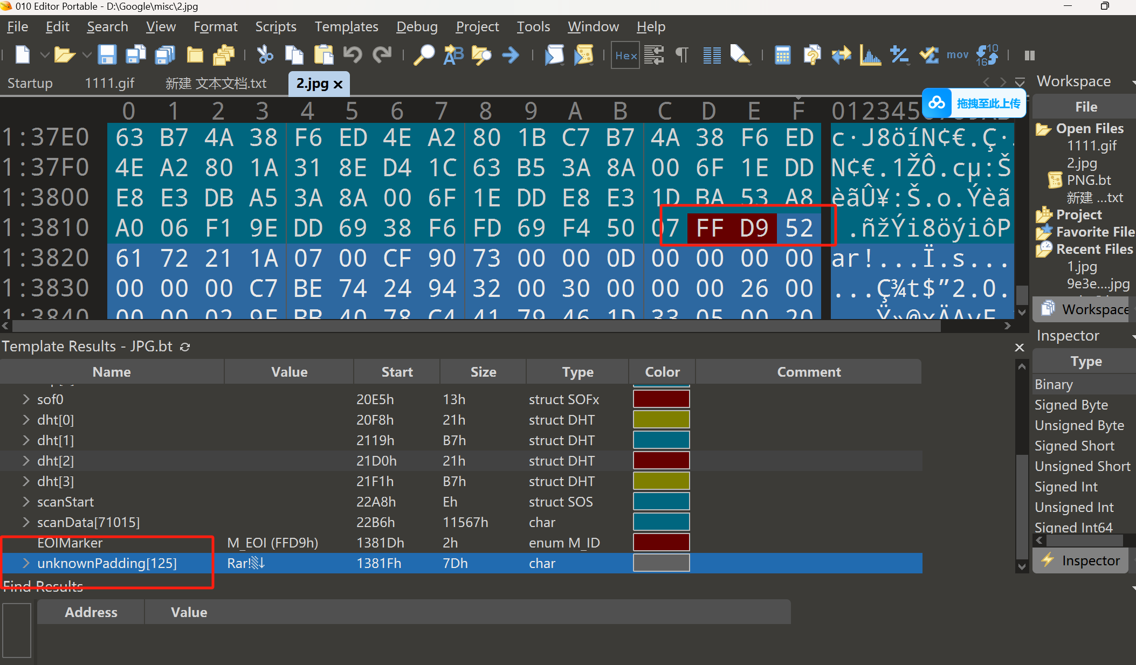The height and width of the screenshot is (665, 1136).
Task: Click the Cut scissors icon
Action: click(265, 55)
